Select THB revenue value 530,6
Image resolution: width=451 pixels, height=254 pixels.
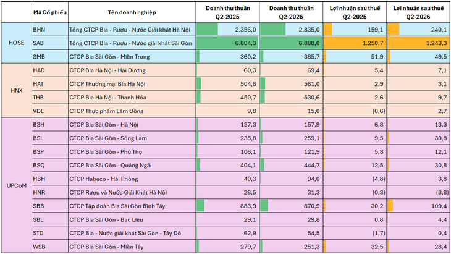(x=312, y=97)
